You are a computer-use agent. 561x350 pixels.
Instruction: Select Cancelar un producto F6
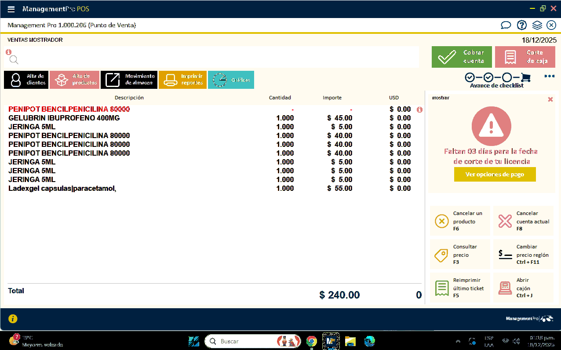(442, 221)
